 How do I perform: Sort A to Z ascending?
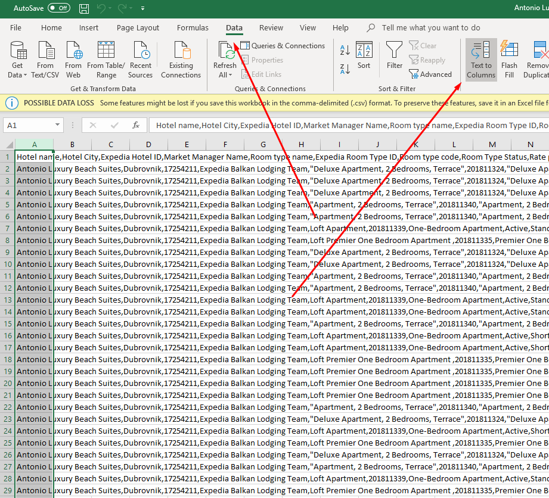[345, 51]
